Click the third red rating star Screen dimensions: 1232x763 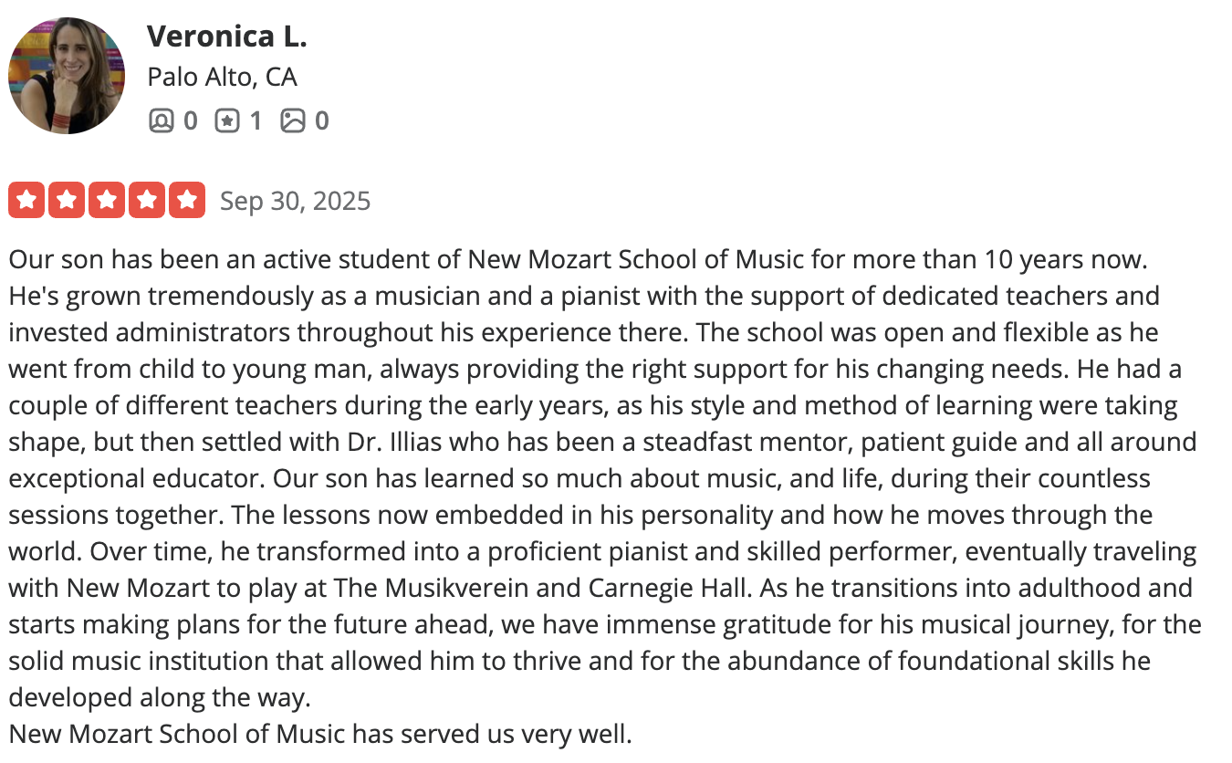point(107,200)
